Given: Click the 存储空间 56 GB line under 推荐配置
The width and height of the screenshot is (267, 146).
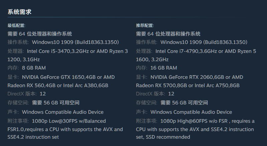Looking at the screenshot, I should pyautogui.click(x=172, y=102).
